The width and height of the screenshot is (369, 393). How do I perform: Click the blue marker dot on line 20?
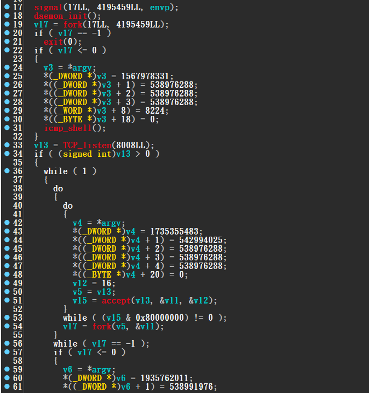coord(7,32)
